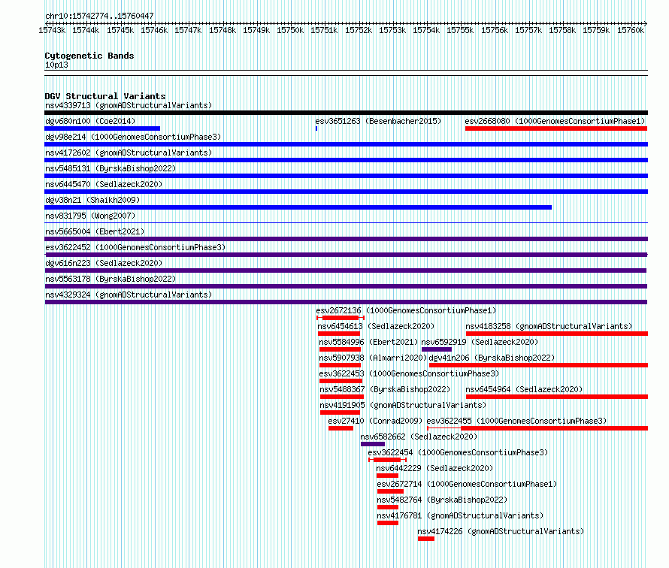Click esv3622453 1000GenomesConsortiumPhase3 label
This screenshot has height=568, width=669.
click(409, 373)
